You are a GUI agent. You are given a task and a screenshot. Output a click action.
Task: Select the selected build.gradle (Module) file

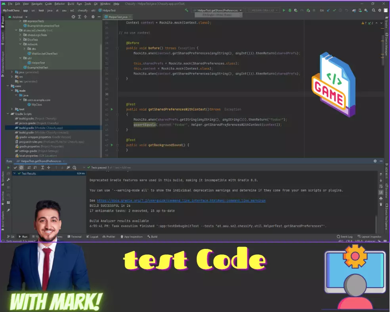(53, 128)
